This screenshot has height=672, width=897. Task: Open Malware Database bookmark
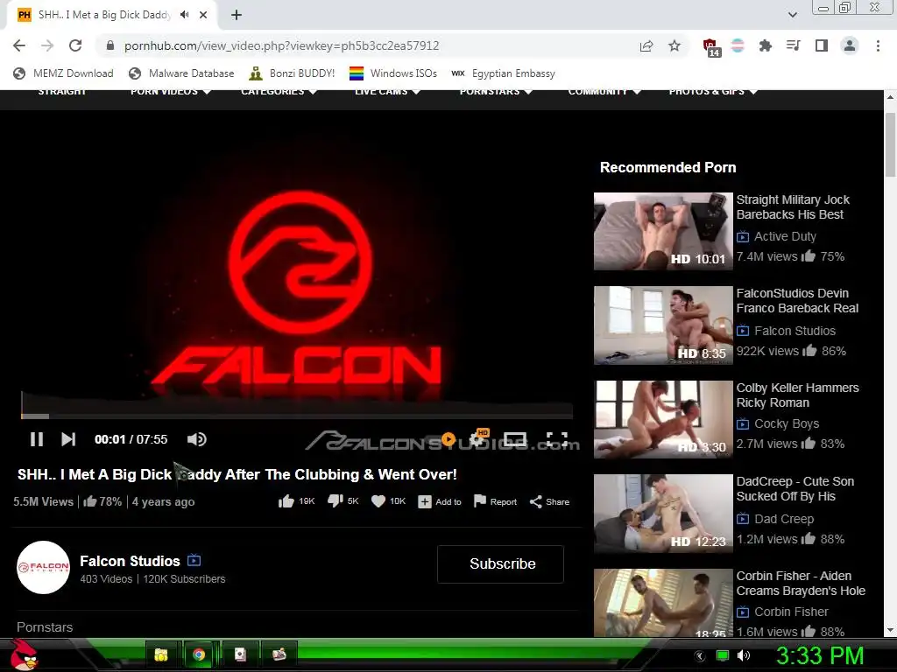[181, 73]
